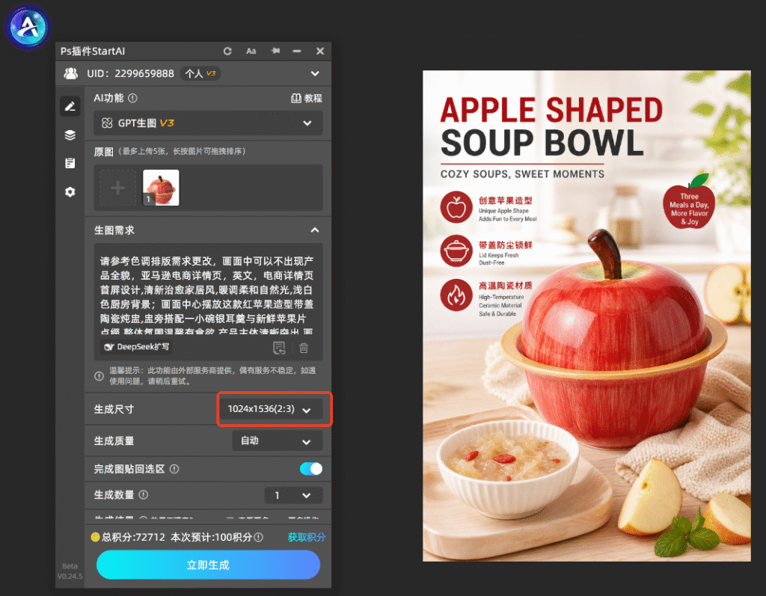
Task: Open the history notes sidebar icon
Action: point(70,163)
